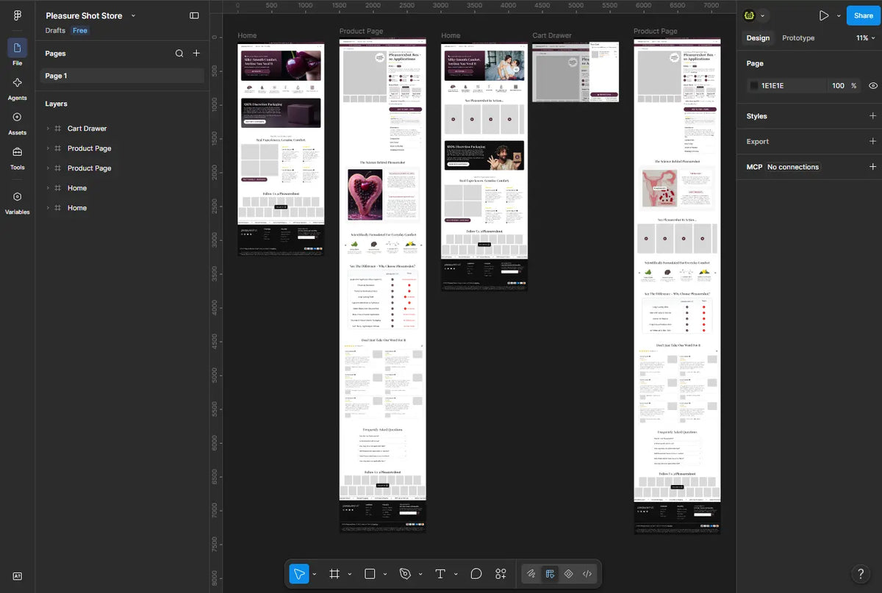The width and height of the screenshot is (882, 593).
Task: Open the Move tool options dropdown
Action: pos(315,574)
